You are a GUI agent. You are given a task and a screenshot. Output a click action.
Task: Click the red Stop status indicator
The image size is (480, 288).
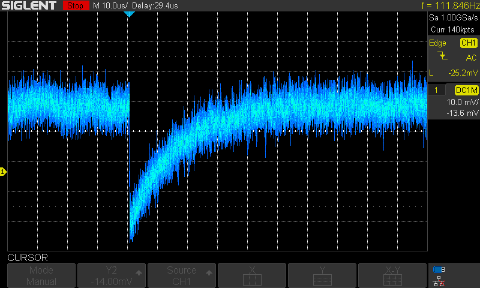(x=76, y=5)
